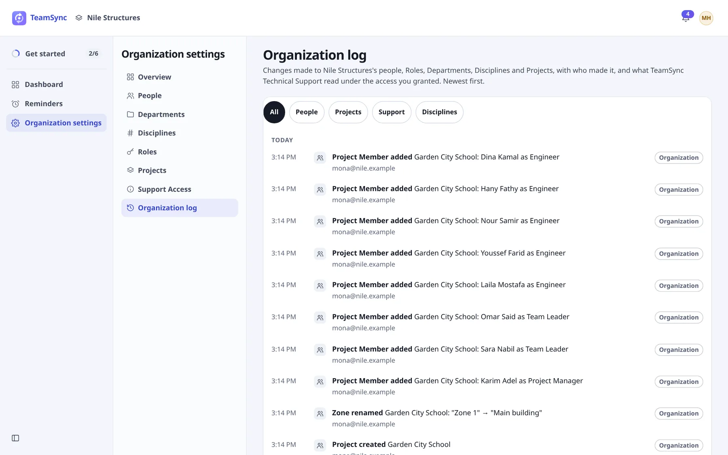The height and width of the screenshot is (455, 728).
Task: Filter the log by Projects
Action: coord(348,112)
